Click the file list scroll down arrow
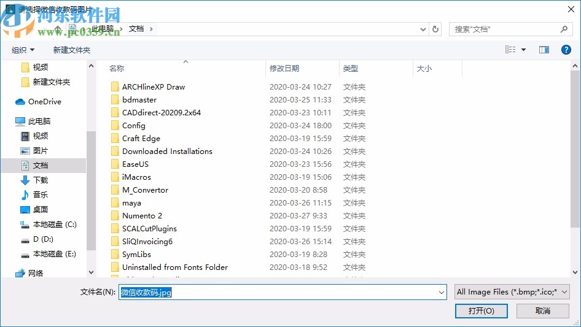Image resolution: width=581 pixels, height=327 pixels. (x=575, y=272)
